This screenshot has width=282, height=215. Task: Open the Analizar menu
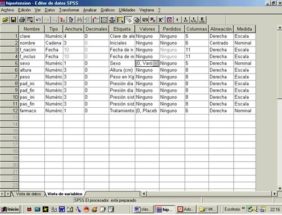coord(90,10)
